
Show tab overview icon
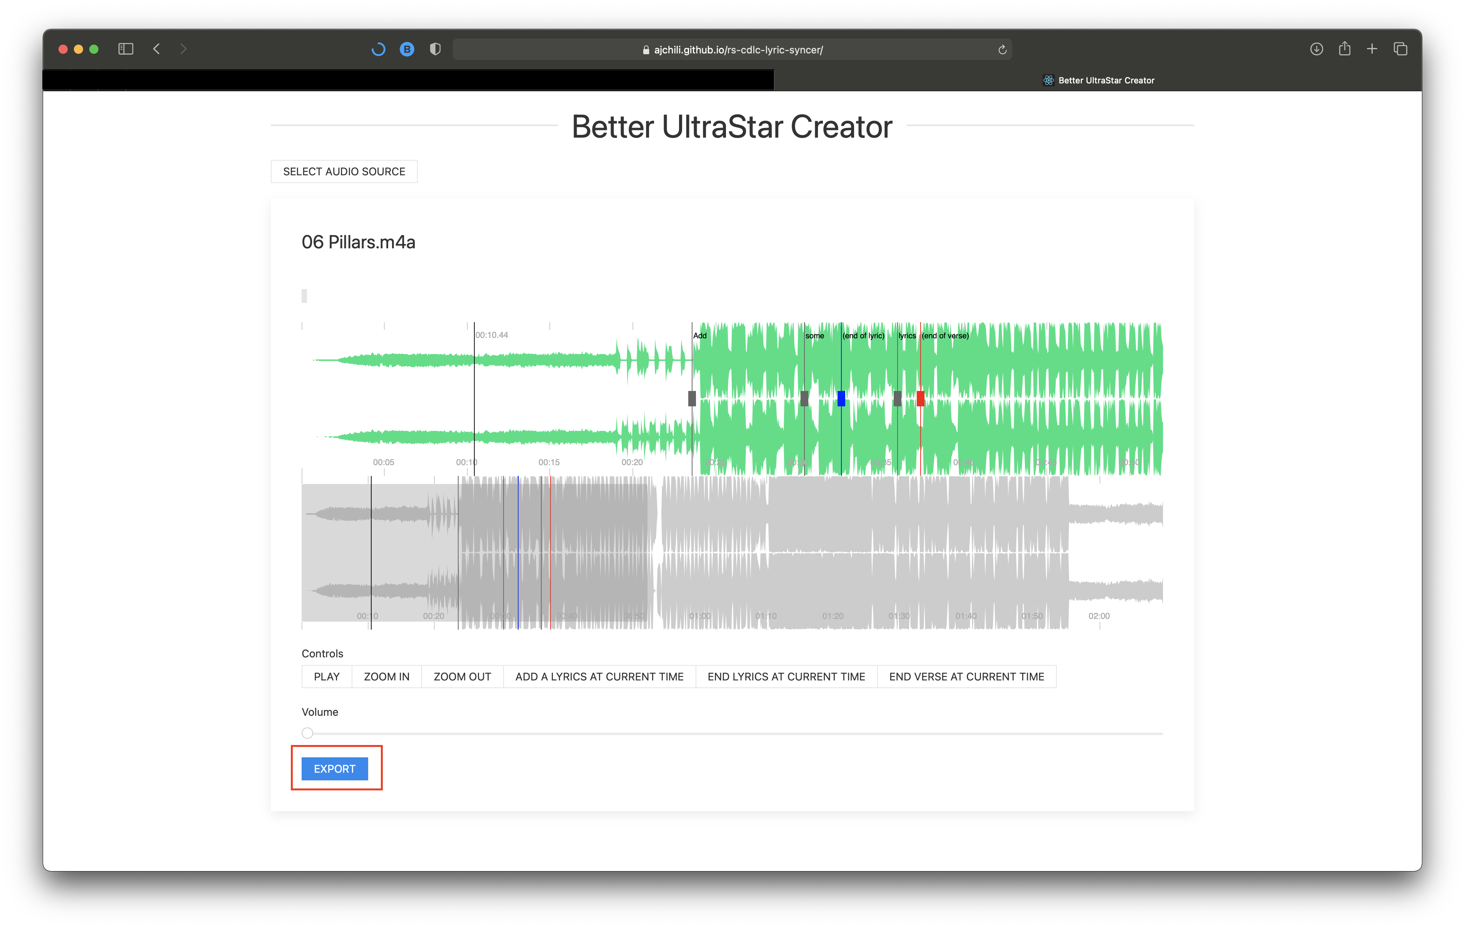(1400, 49)
